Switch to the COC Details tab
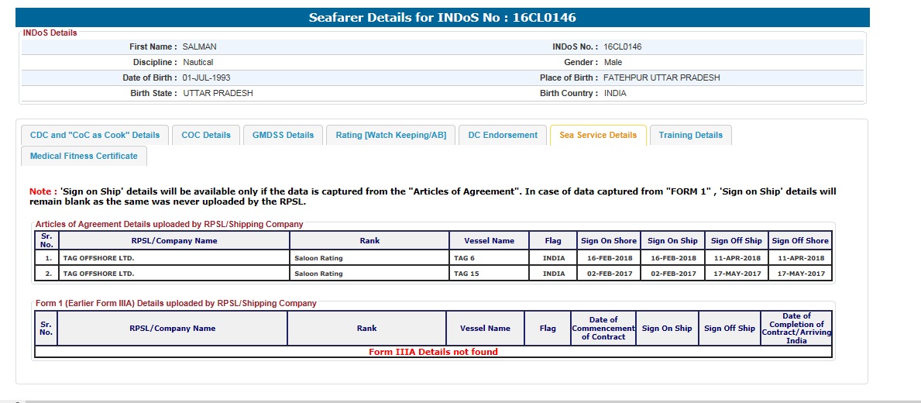 click(206, 135)
